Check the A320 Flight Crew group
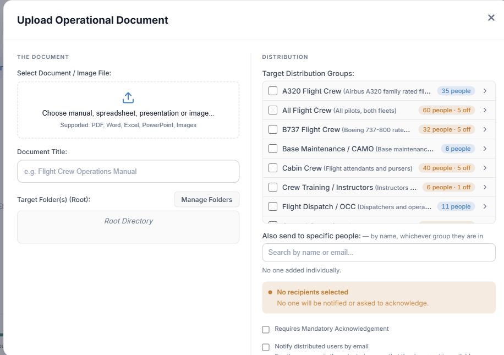 [x=272, y=91]
